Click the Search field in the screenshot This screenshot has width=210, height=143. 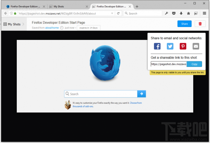point(101,94)
